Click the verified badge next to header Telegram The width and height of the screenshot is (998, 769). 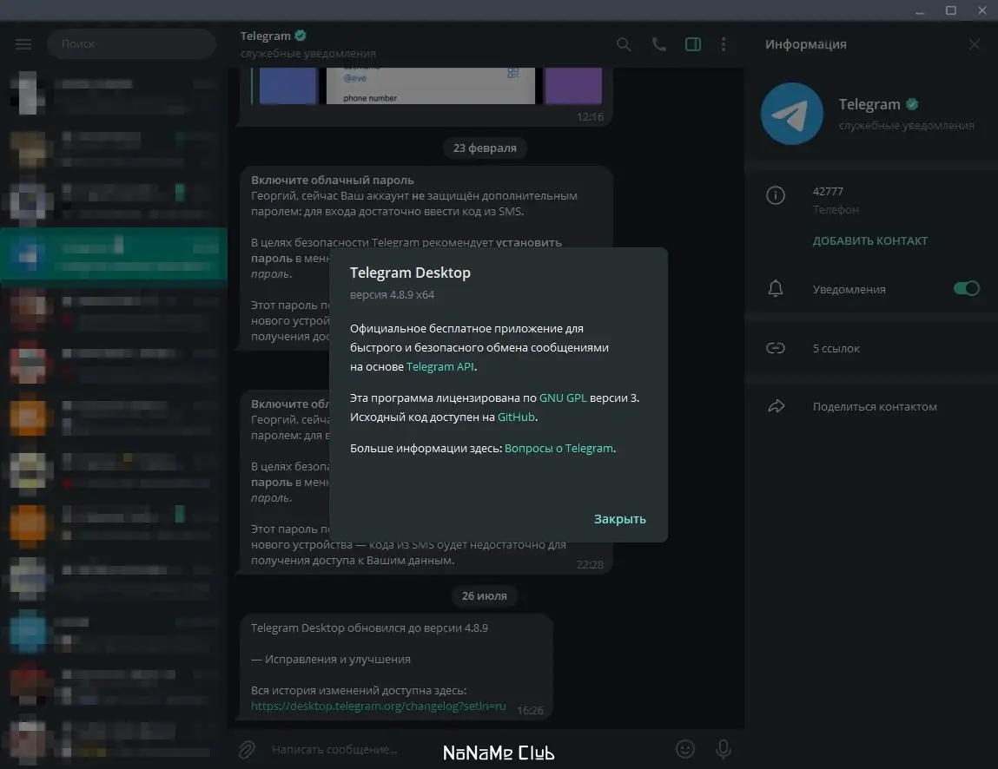tap(301, 36)
